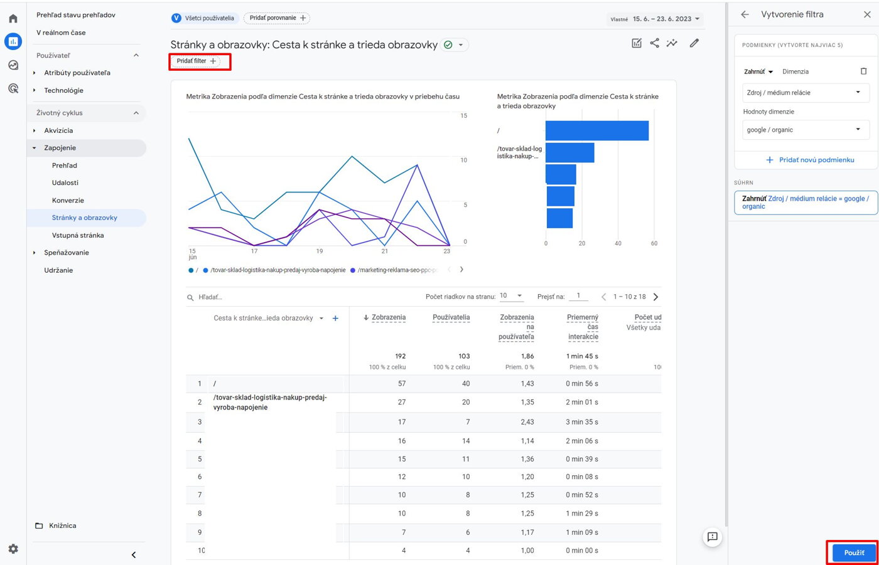The width and height of the screenshot is (879, 565).
Task: Open Konverzie report
Action: click(x=68, y=200)
